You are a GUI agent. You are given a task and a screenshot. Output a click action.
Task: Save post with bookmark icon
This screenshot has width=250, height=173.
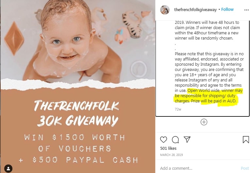pyautogui.click(x=246, y=140)
